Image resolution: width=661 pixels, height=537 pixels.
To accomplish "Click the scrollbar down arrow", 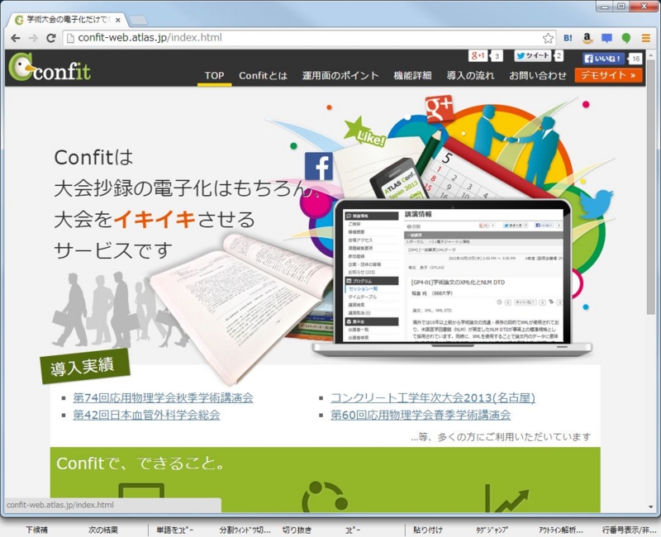I will click(651, 506).
